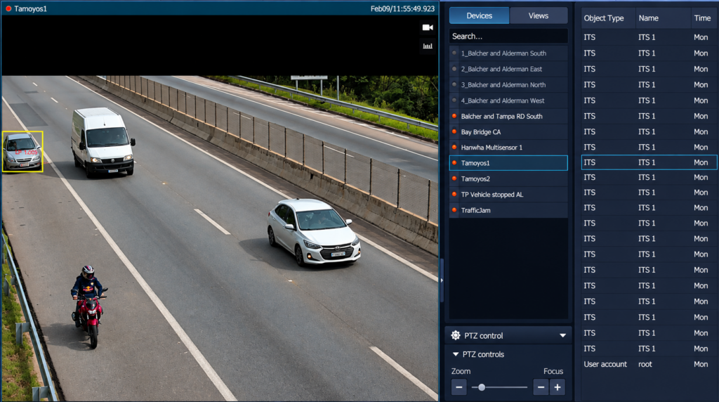The height and width of the screenshot is (402, 719).
Task: Select the Bay Bridge CA device
Action: point(508,131)
